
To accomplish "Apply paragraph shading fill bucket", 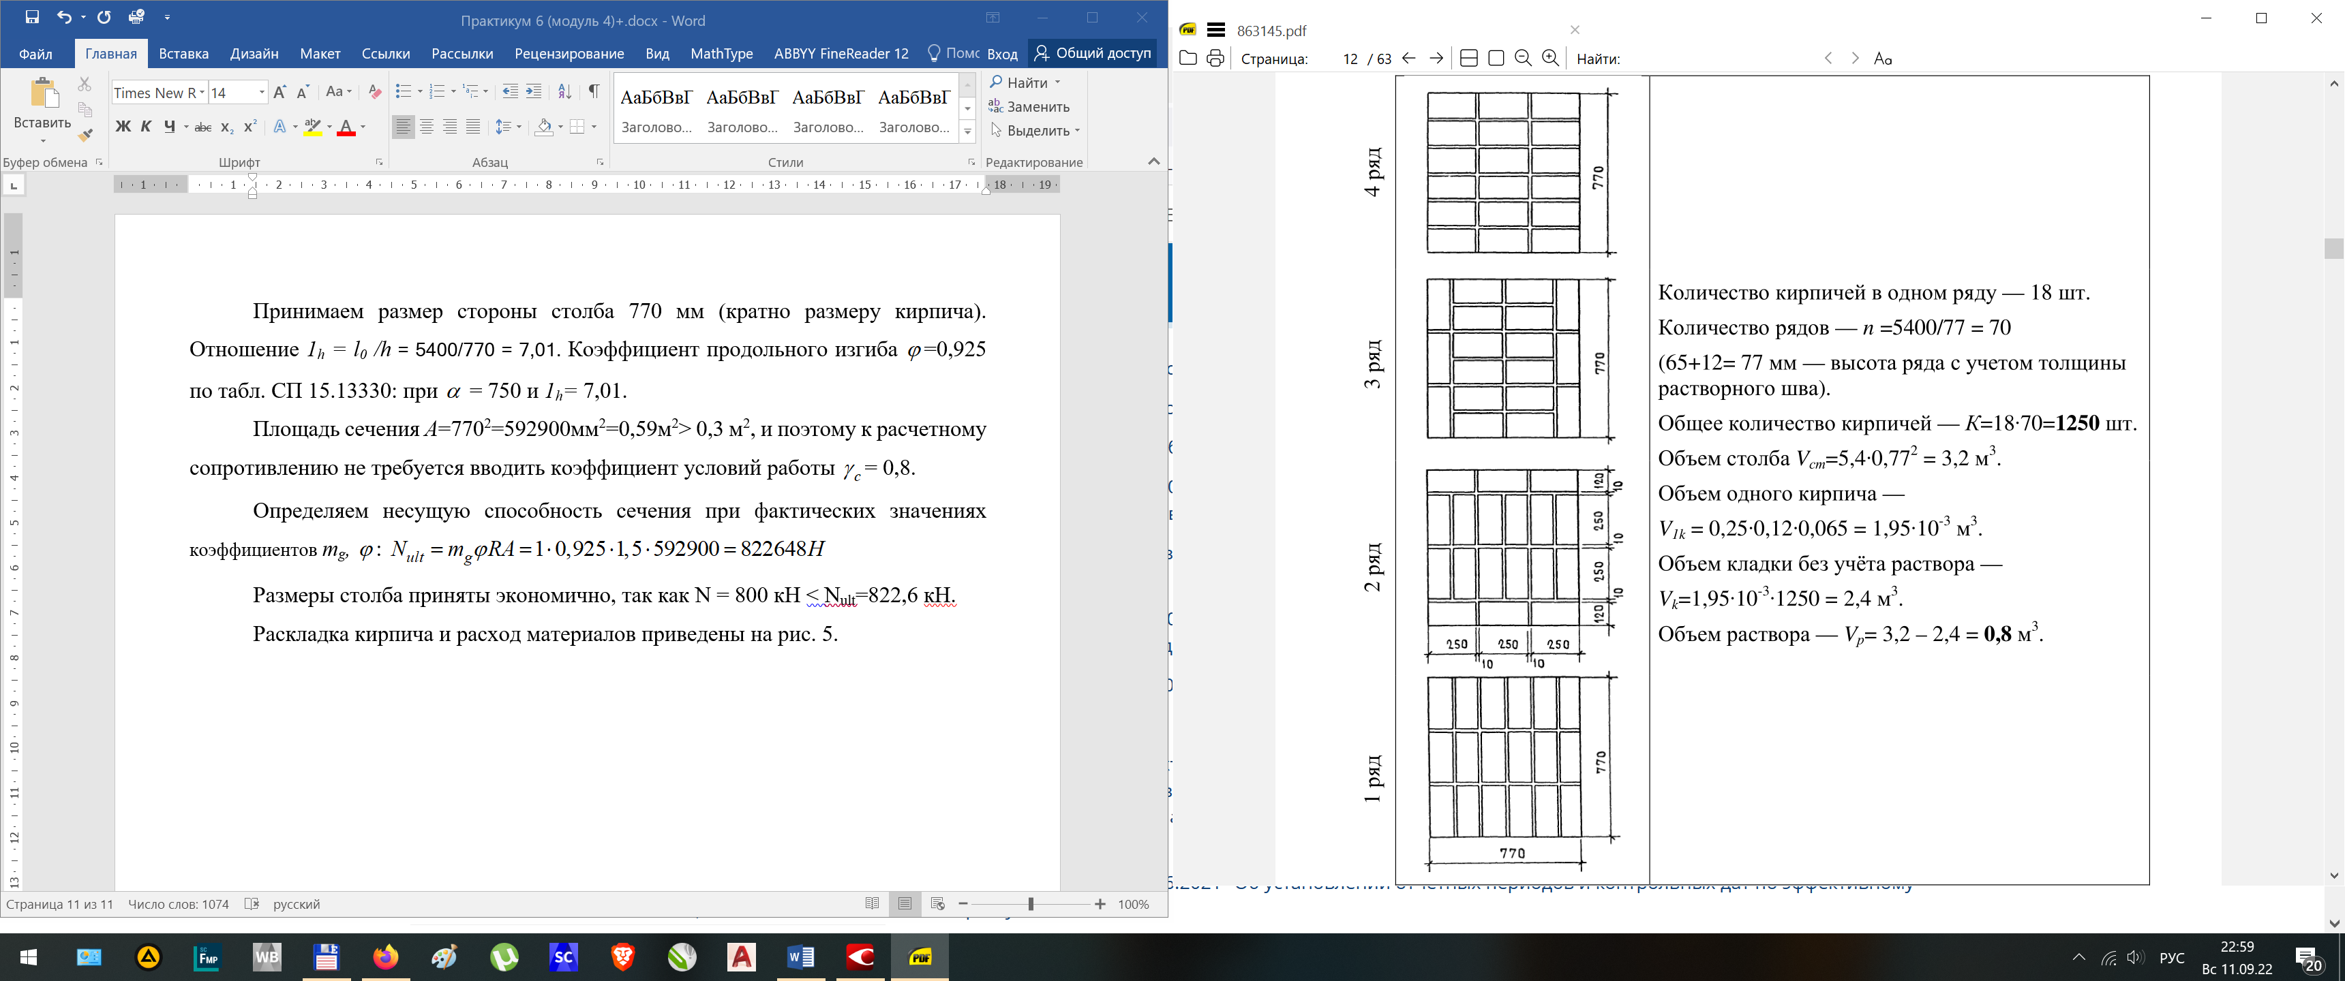I will tap(543, 127).
